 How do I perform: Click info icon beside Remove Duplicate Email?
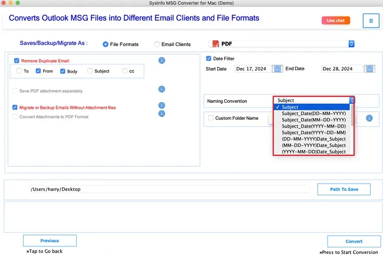tap(162, 60)
